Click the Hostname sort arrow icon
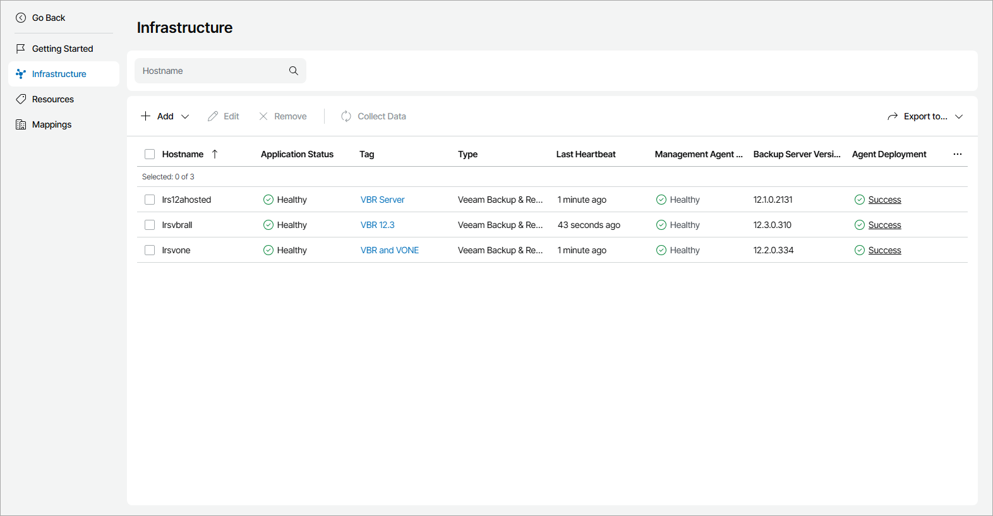This screenshot has width=993, height=516. tap(215, 154)
